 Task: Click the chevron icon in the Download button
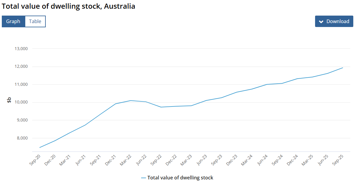pos(321,22)
